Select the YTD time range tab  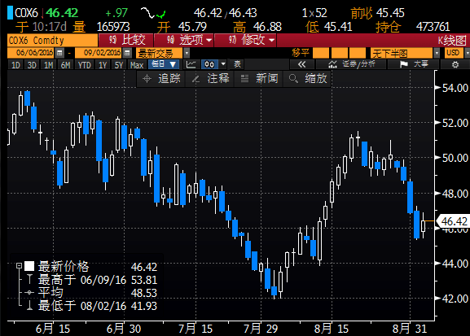[85, 65]
